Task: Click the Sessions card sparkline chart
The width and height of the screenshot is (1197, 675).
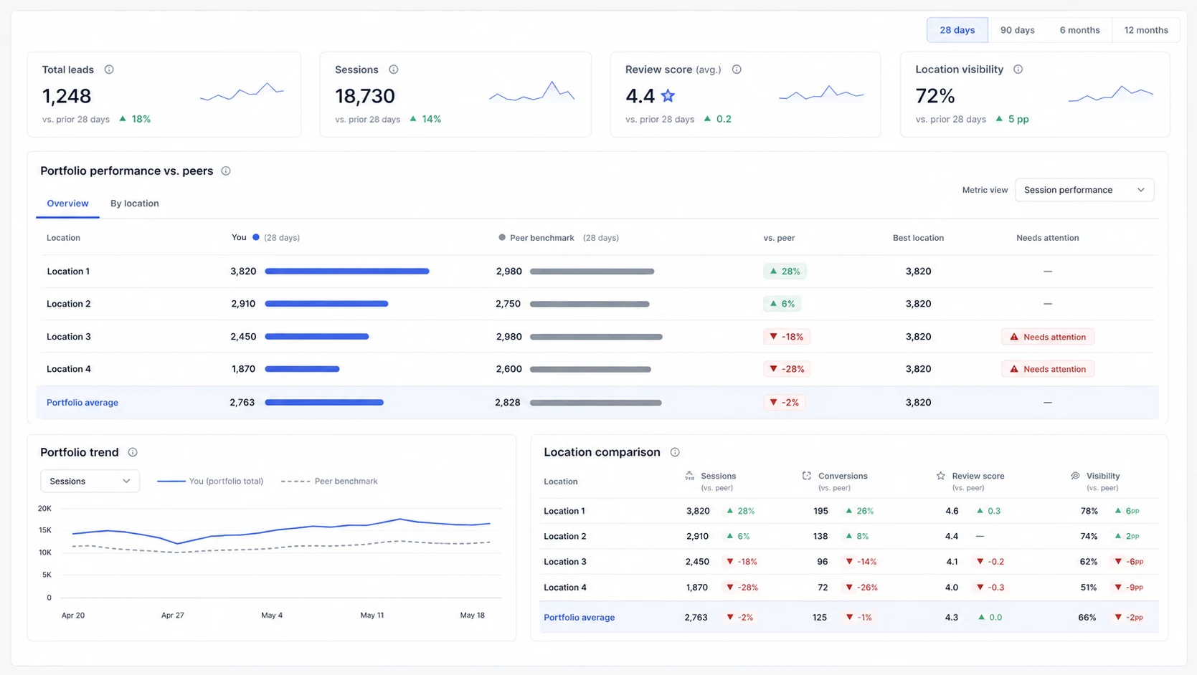Action: click(532, 91)
